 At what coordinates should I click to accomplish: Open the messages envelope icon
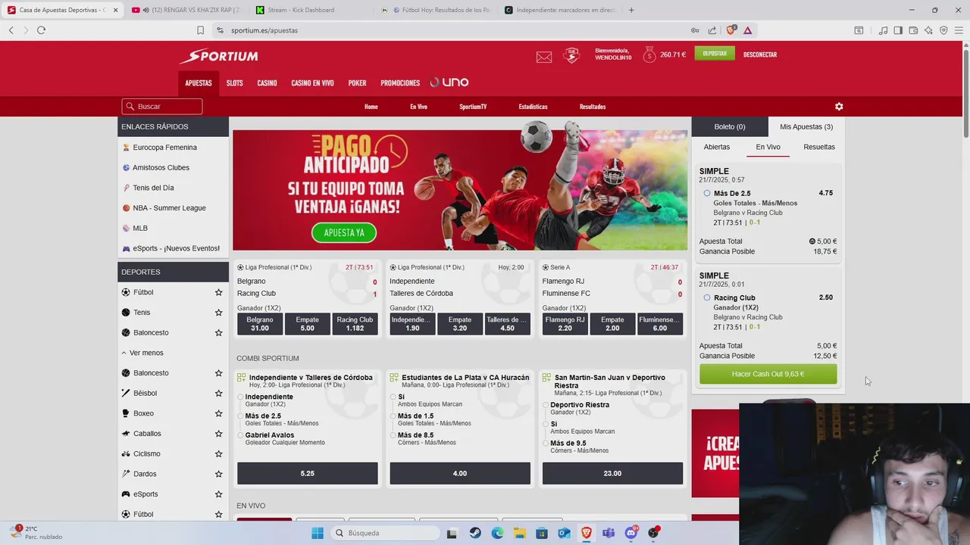(x=544, y=57)
